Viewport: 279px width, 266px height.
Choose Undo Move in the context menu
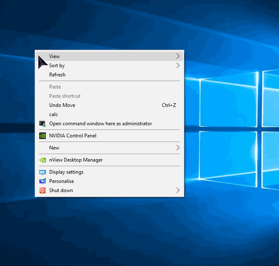pyautogui.click(x=62, y=105)
